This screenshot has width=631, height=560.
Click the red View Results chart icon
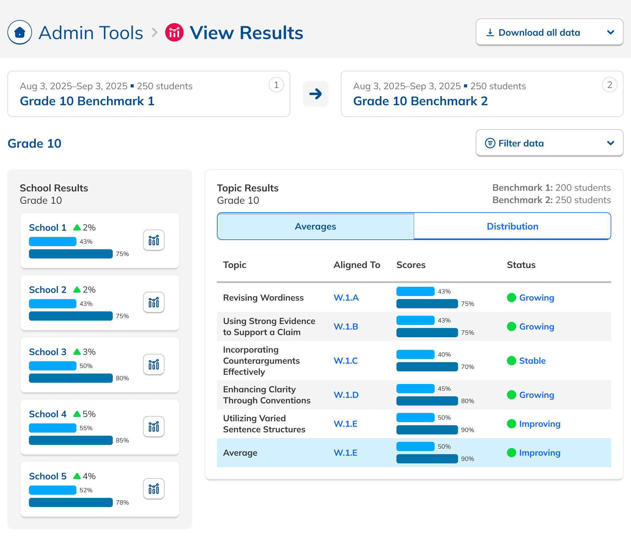[174, 32]
